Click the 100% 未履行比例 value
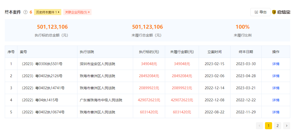Viewport: 294px width, 134px height. pyautogui.click(x=243, y=27)
